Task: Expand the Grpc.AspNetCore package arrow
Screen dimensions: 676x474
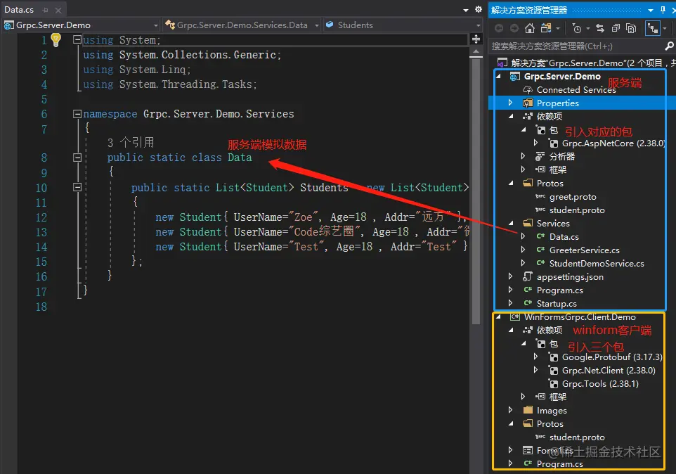Action: coord(536,143)
